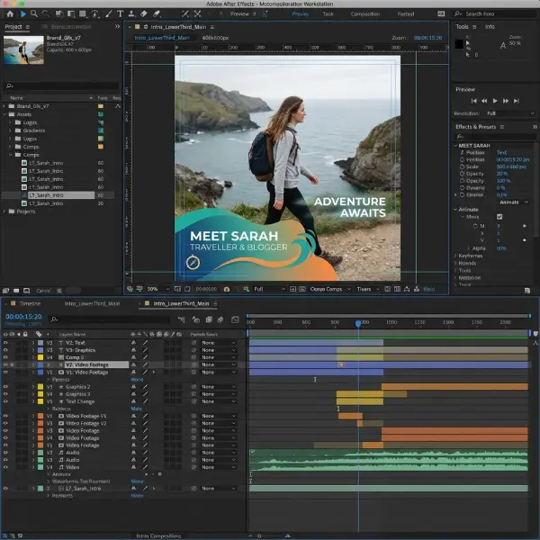Select the Selection arrow tool
Viewport: 540px width, 540px height.
tap(23, 14)
